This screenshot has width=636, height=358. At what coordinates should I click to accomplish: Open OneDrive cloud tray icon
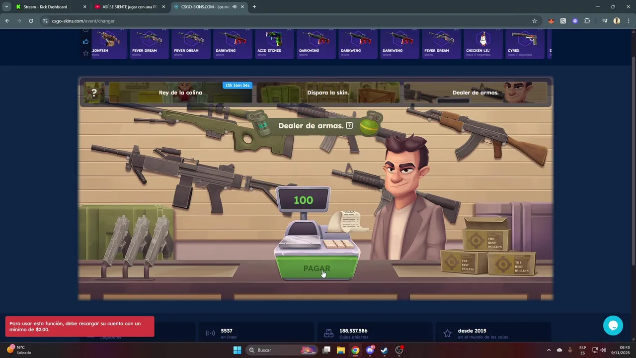point(559,350)
